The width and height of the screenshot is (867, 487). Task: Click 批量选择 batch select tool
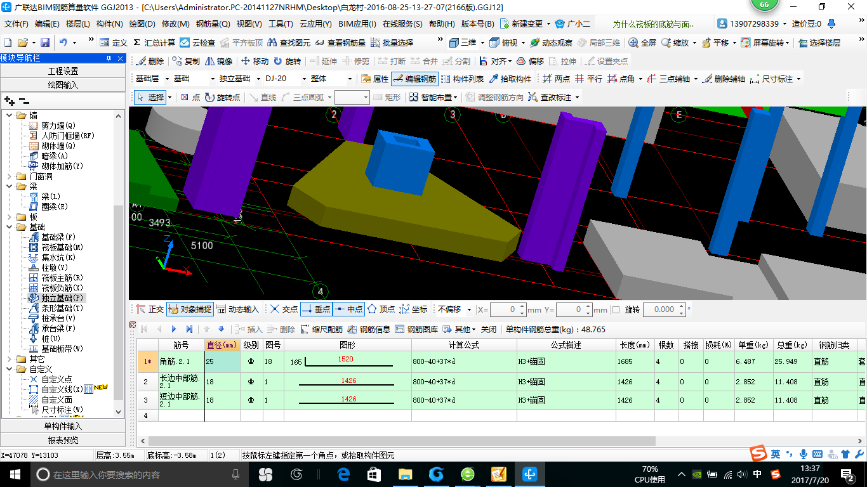[392, 42]
